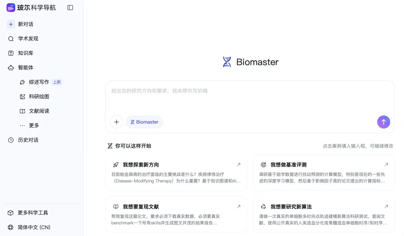Toggle the Biomaster agent chip

point(144,122)
